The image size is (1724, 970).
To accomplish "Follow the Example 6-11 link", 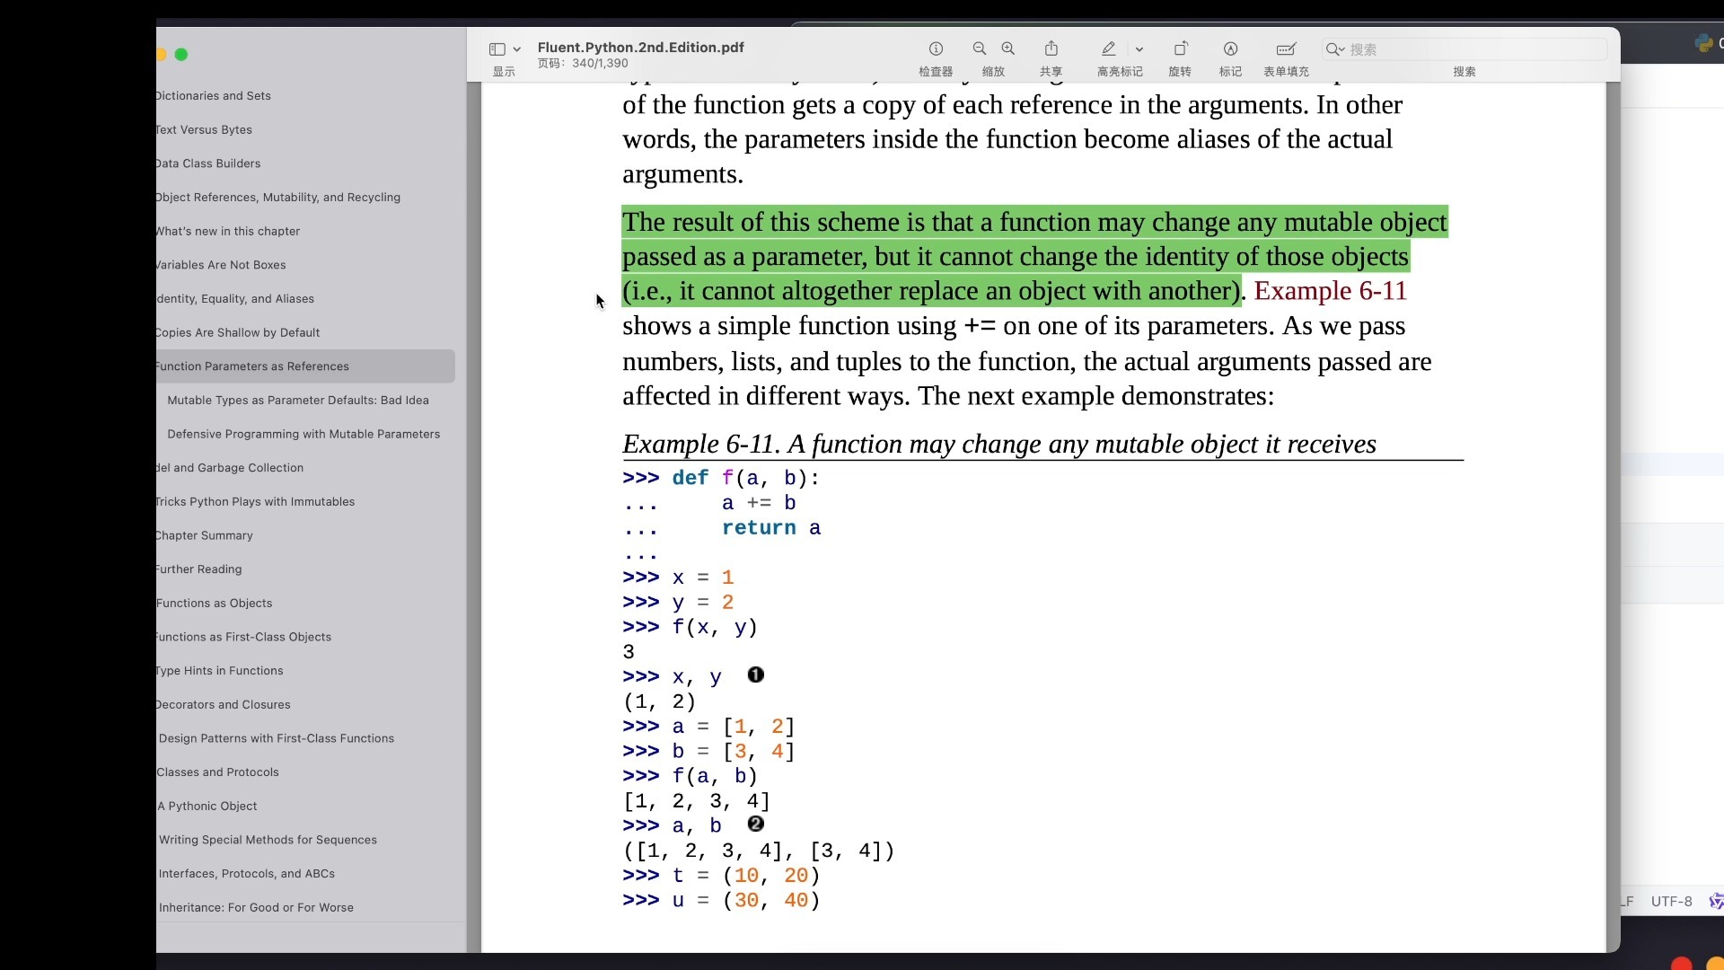I will click(x=1330, y=291).
